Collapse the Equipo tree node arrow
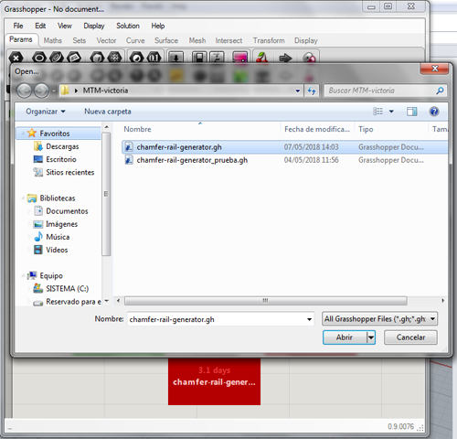This screenshot has height=439, width=457. click(23, 275)
